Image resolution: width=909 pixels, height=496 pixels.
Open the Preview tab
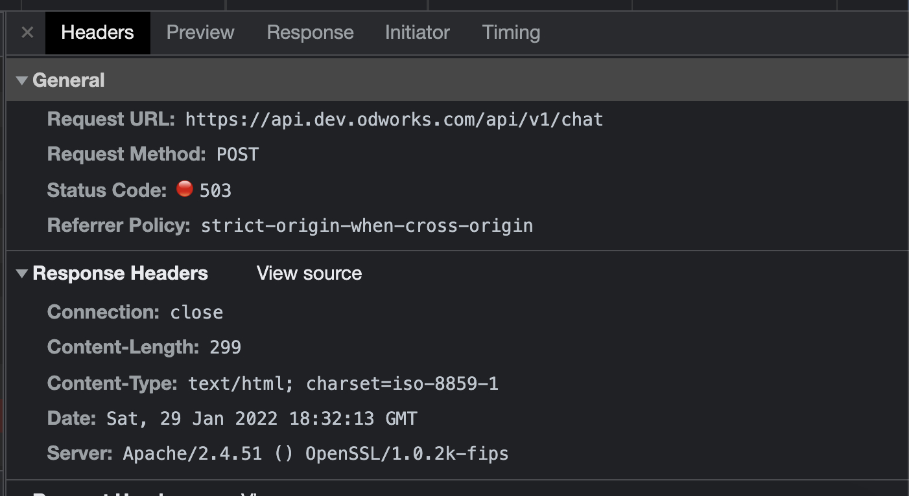coord(200,32)
